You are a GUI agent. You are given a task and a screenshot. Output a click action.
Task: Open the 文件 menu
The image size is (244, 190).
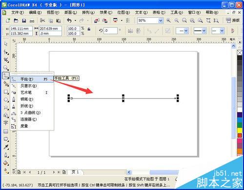[18, 13]
